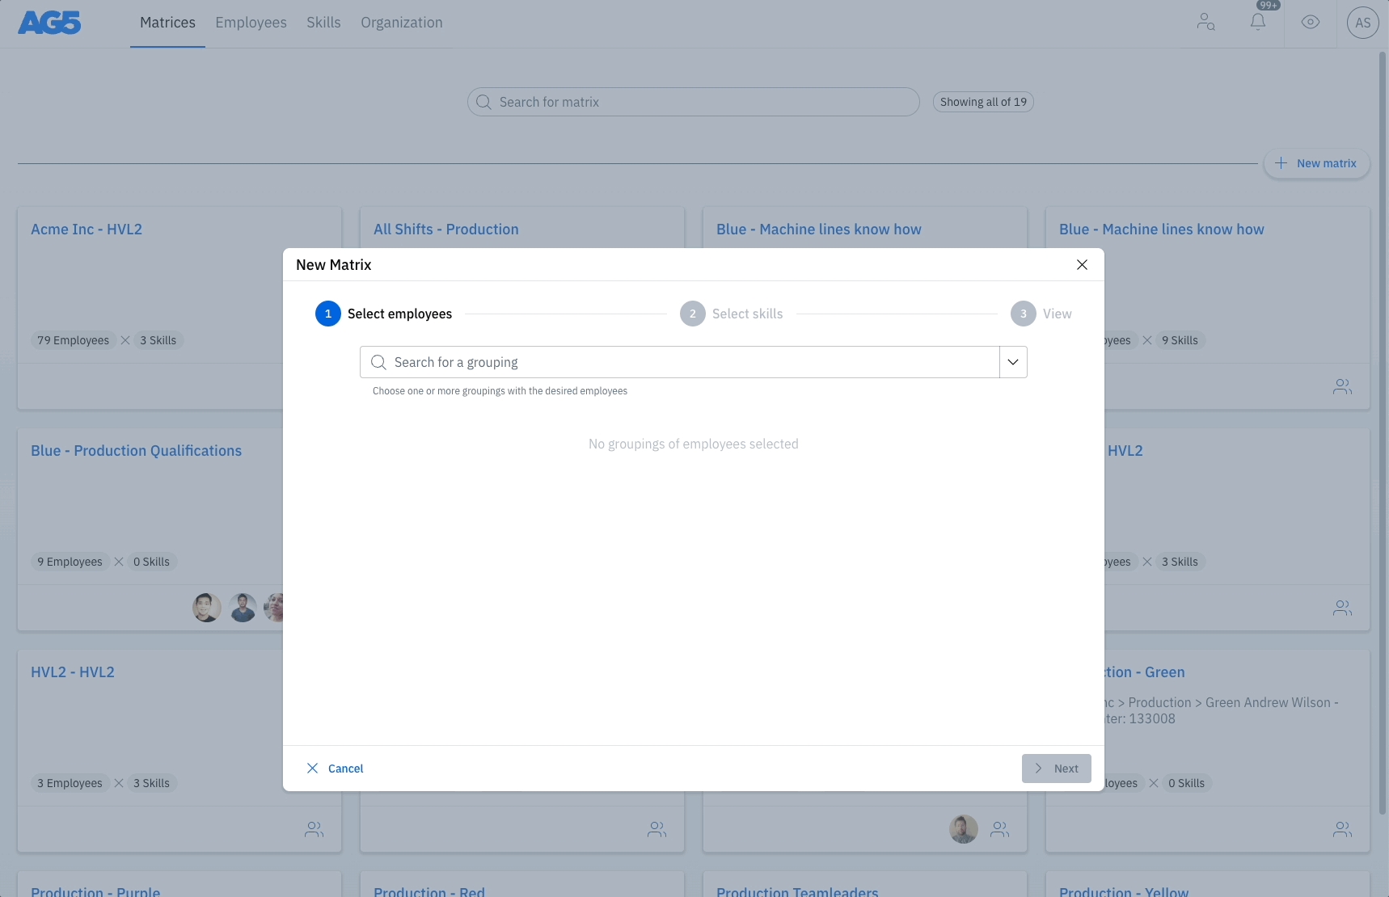Click the Next button
The image size is (1389, 897).
click(x=1056, y=769)
